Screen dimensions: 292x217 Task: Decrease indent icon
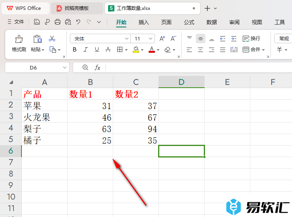[x=222, y=38]
